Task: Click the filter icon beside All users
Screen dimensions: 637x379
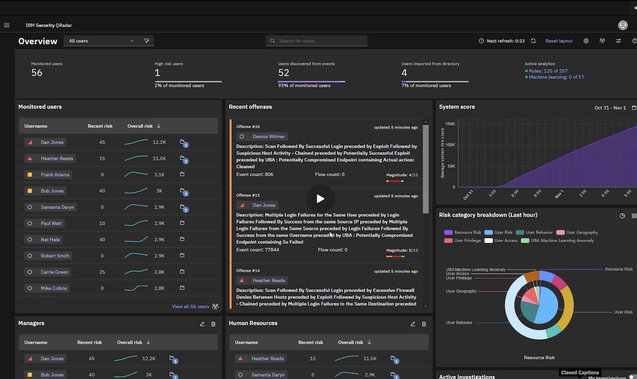Action: [147, 41]
